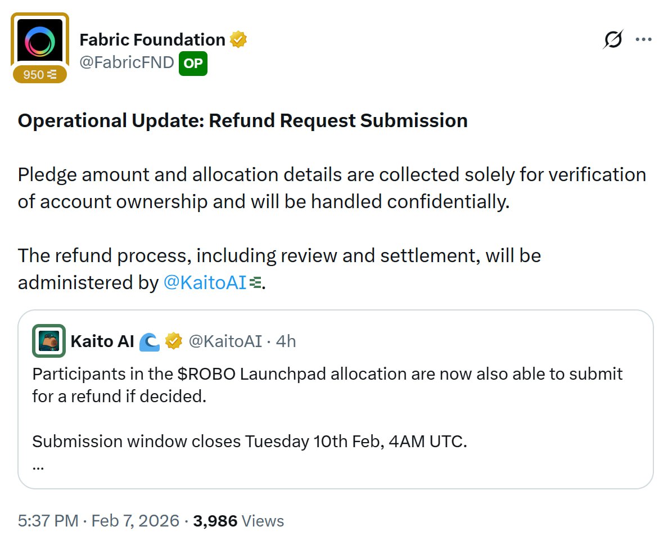
Task: Open Kaito AI name in quoted tweet
Action: [102, 341]
